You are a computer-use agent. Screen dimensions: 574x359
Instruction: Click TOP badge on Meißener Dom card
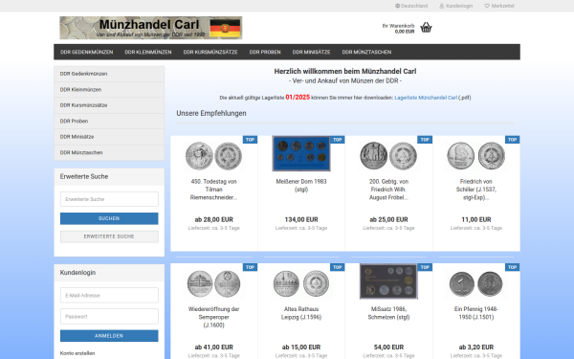(338, 140)
